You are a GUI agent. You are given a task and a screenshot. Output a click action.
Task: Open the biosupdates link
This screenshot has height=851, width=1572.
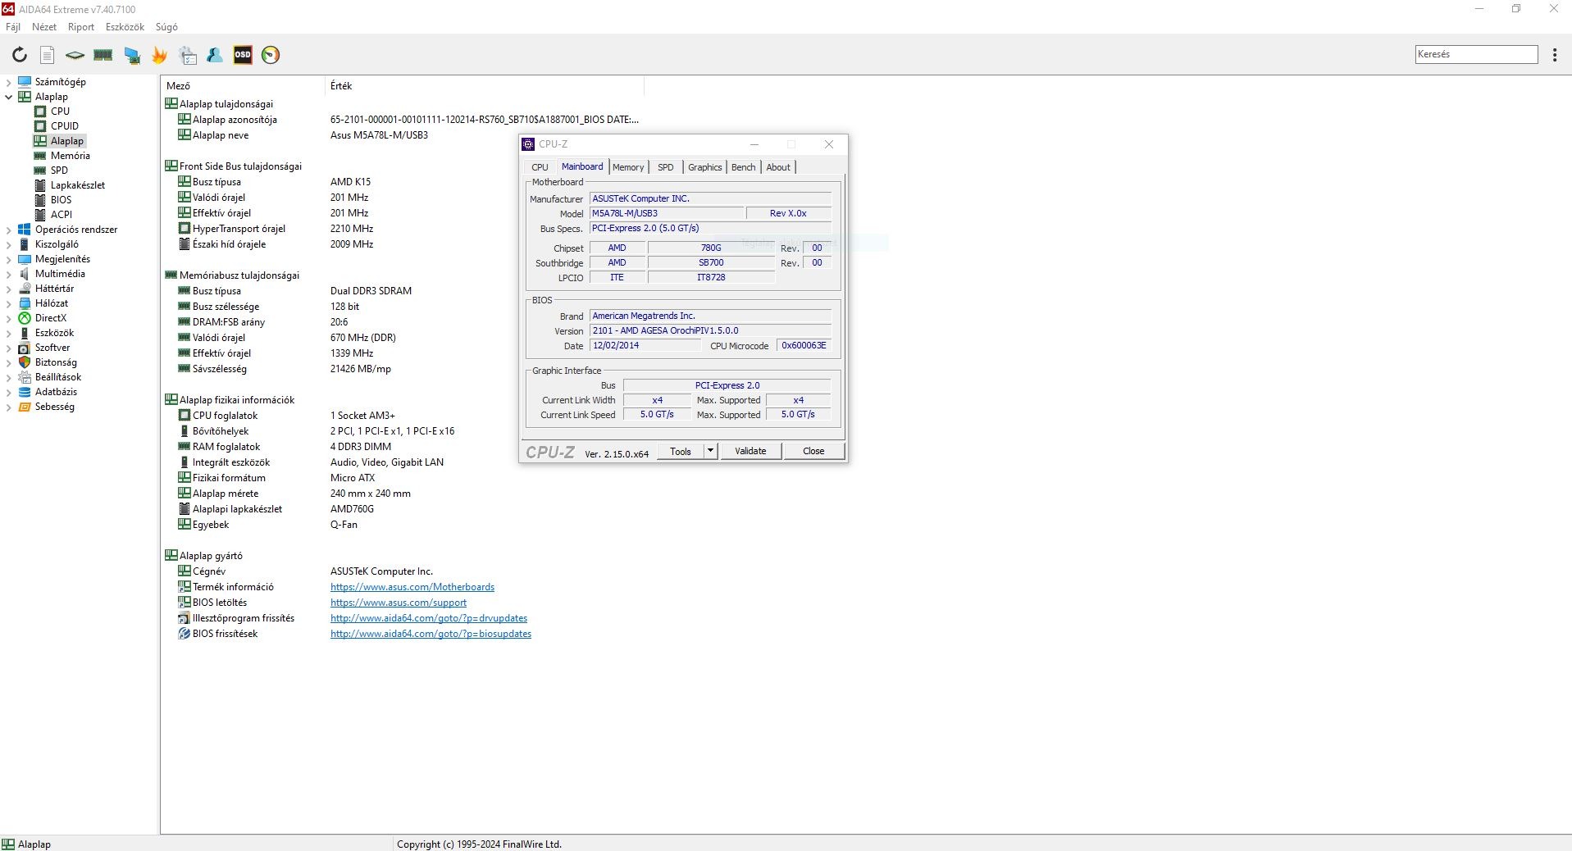431,634
